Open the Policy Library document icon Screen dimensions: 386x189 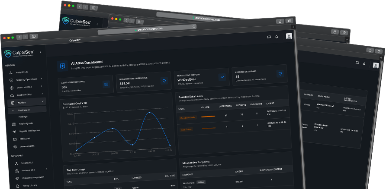(17, 186)
